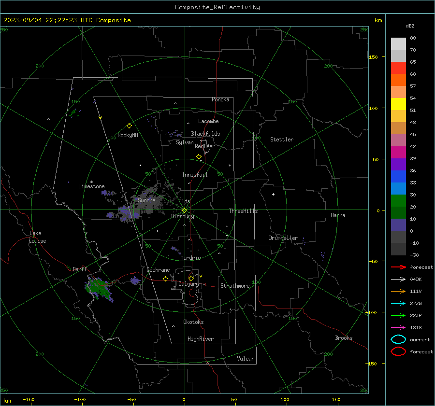Click the red forecast arrow in legend
Screen dimensions: 435x406
398,267
